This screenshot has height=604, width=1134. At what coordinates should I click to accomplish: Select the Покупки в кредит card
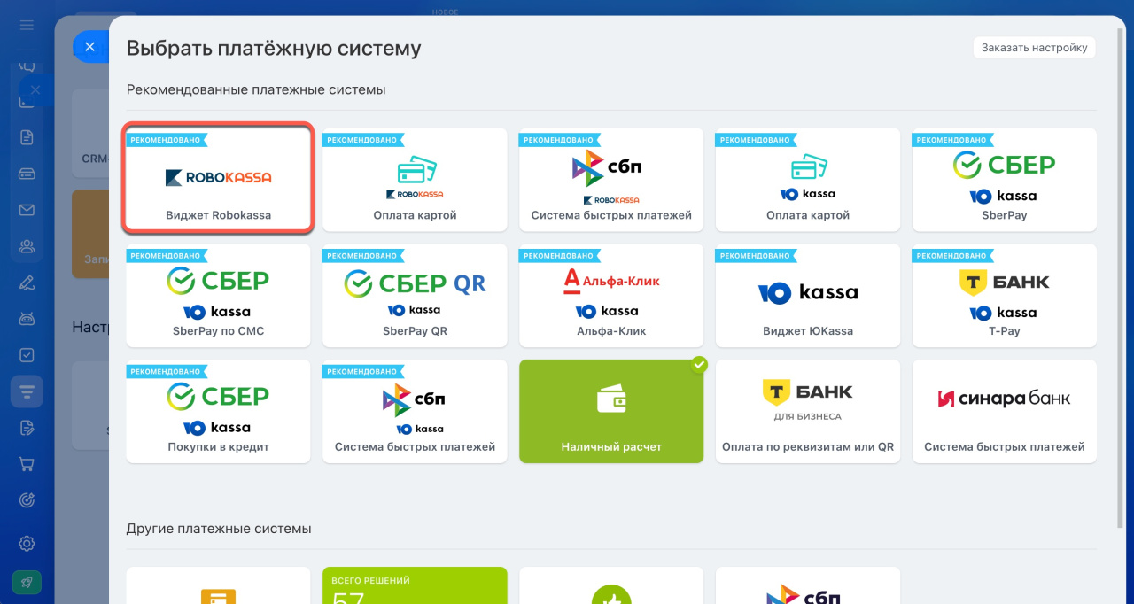click(218, 412)
